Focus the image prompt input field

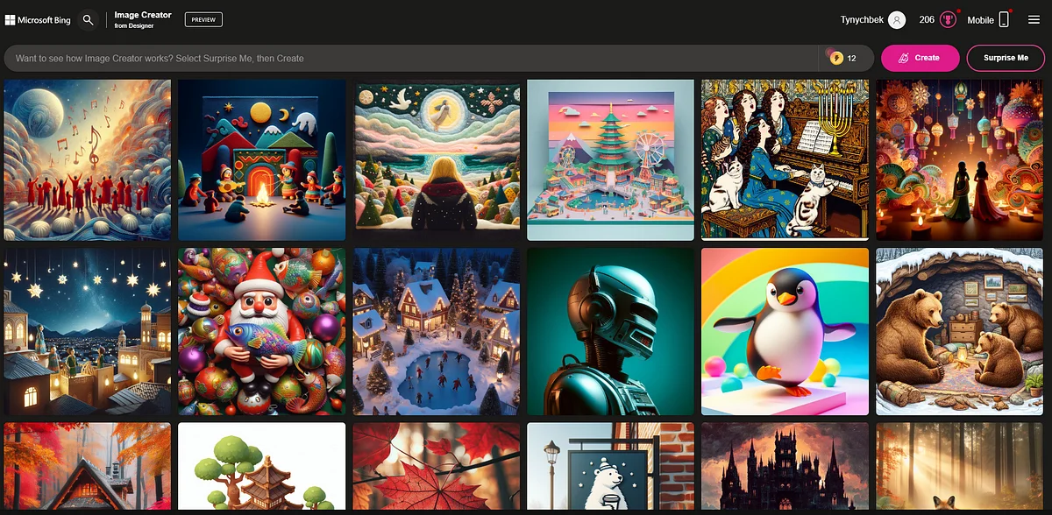tap(412, 59)
